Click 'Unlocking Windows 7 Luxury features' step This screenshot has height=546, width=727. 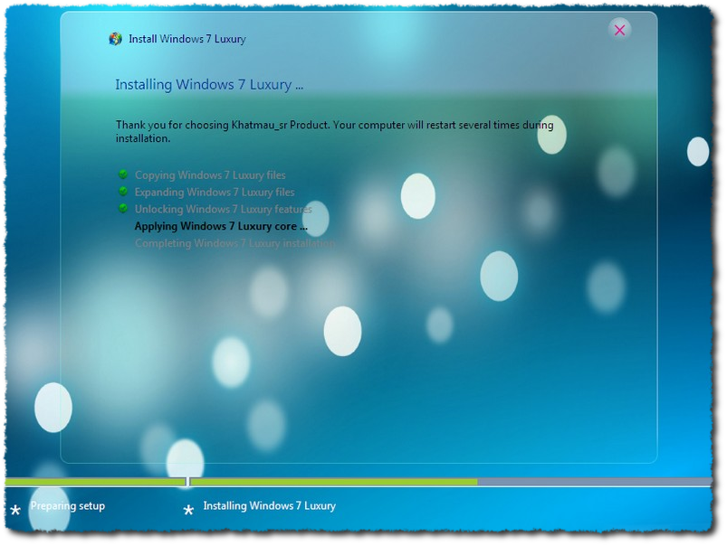pos(224,210)
